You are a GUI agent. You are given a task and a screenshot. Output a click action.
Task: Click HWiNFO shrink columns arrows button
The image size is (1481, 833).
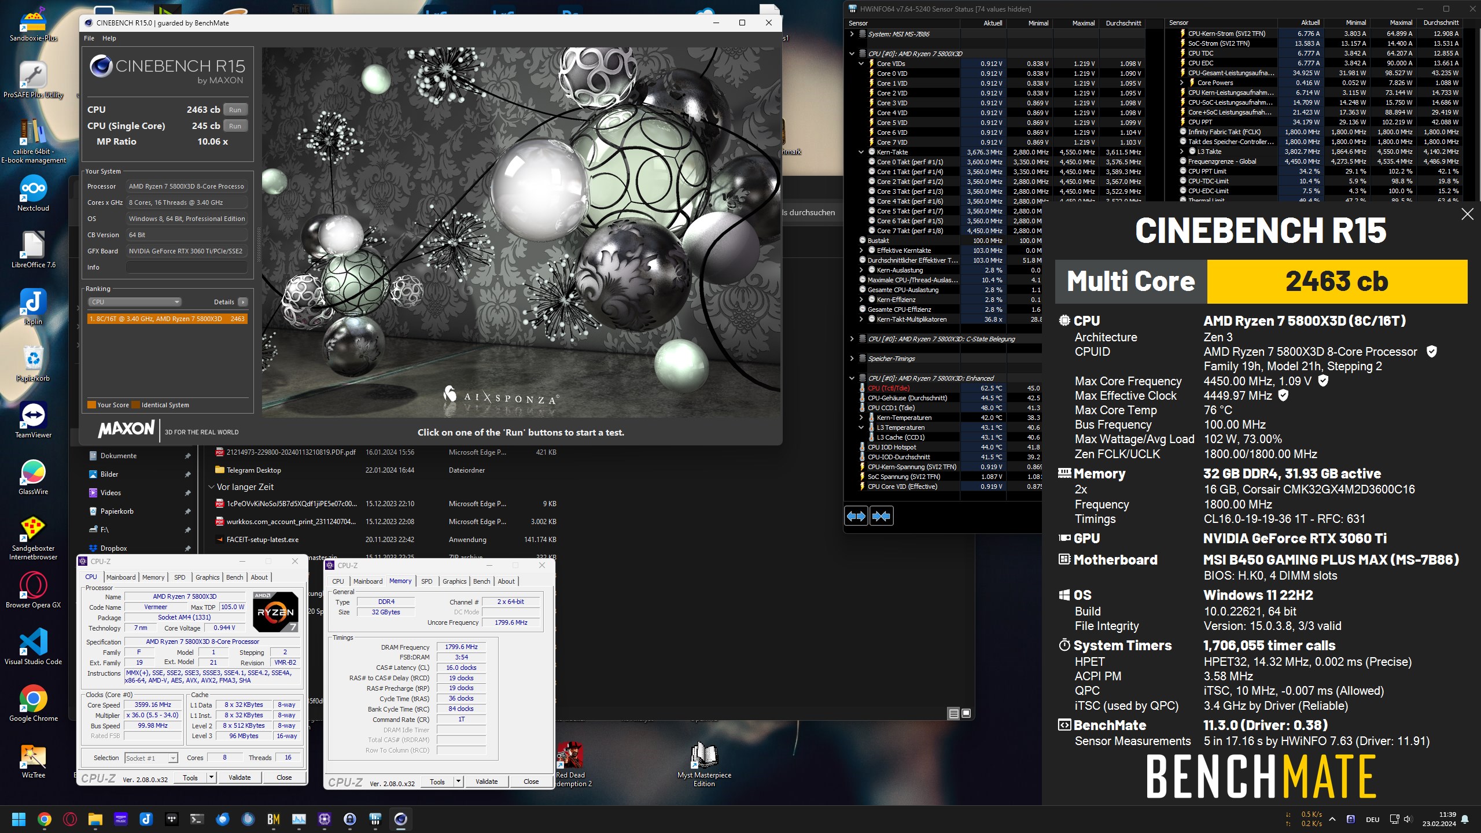coord(881,515)
